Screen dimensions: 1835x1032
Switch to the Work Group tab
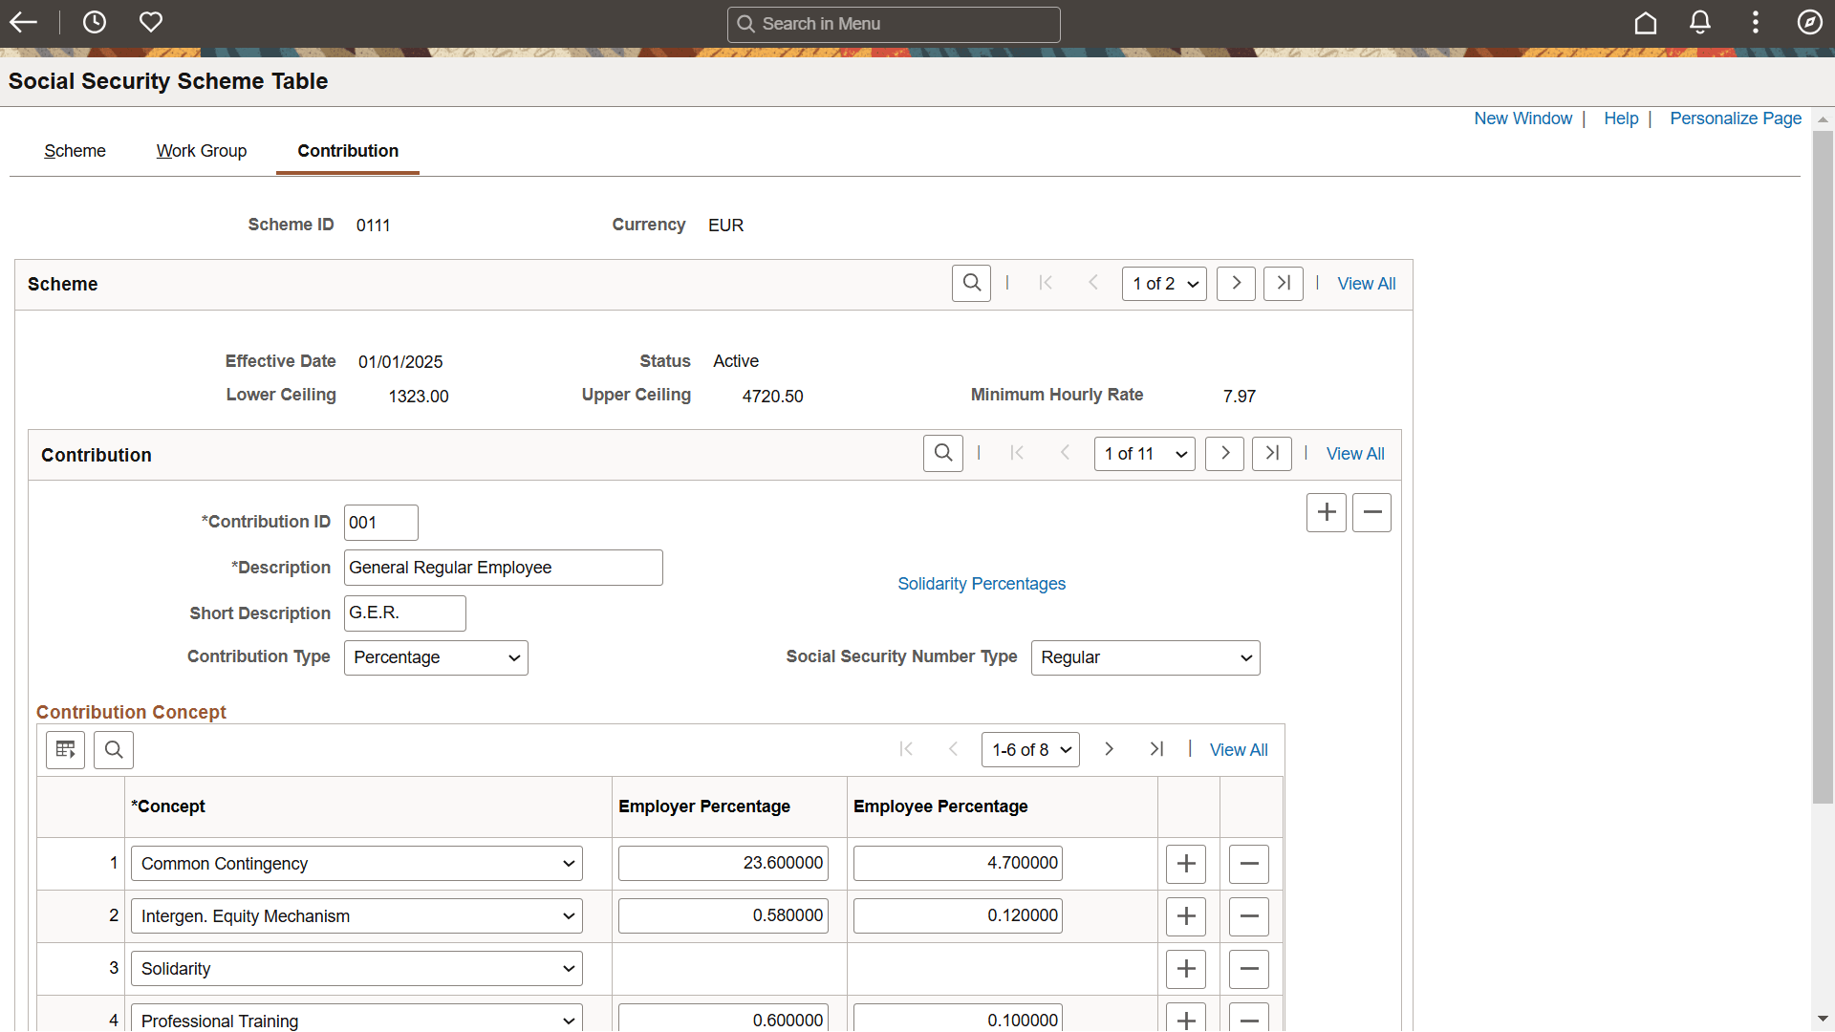(x=202, y=151)
